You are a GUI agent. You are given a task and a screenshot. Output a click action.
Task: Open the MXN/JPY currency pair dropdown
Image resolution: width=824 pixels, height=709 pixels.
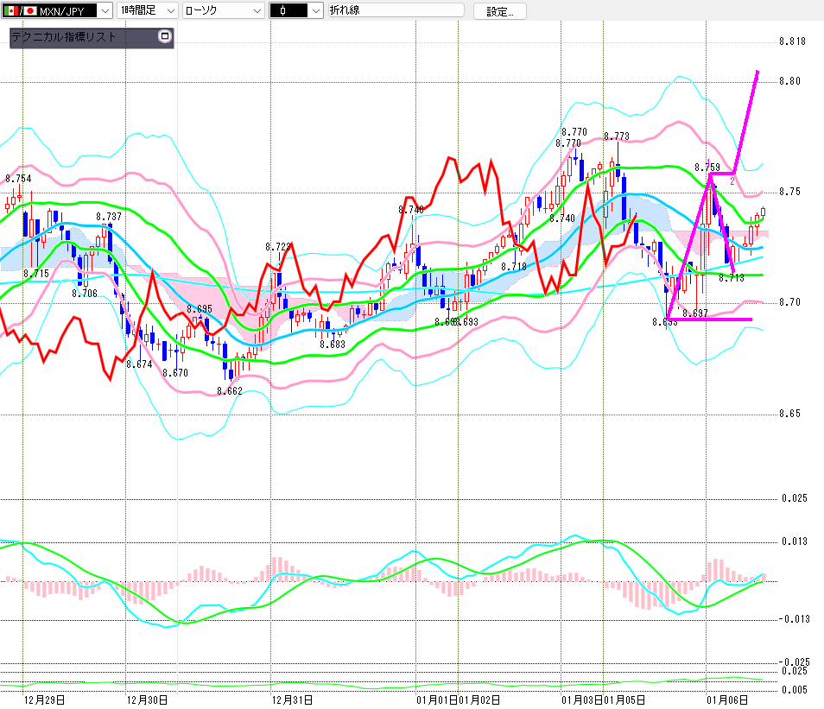click(x=103, y=11)
